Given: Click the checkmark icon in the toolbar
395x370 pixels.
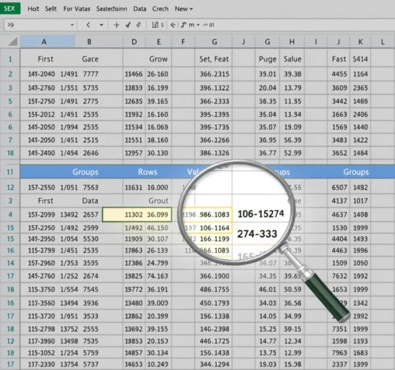Looking at the screenshot, I should [x=128, y=25].
